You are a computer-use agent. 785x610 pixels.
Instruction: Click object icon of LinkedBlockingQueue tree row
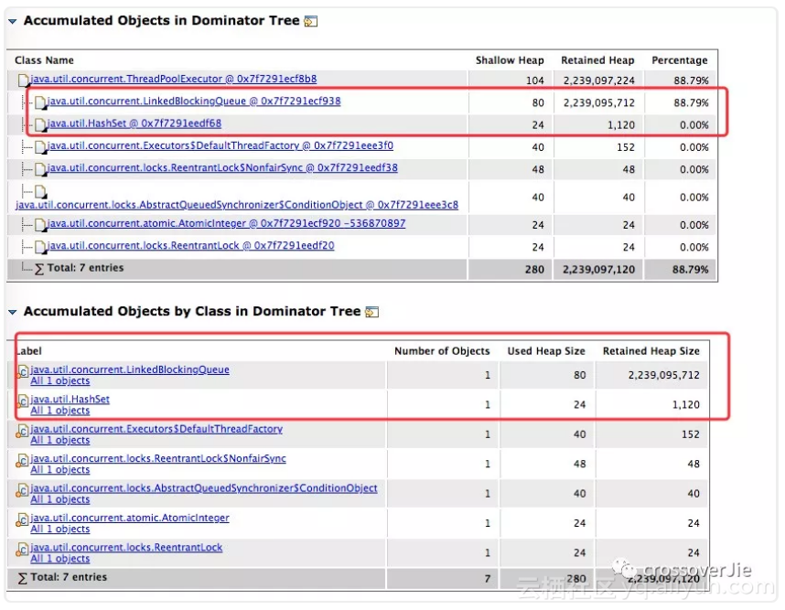40,102
